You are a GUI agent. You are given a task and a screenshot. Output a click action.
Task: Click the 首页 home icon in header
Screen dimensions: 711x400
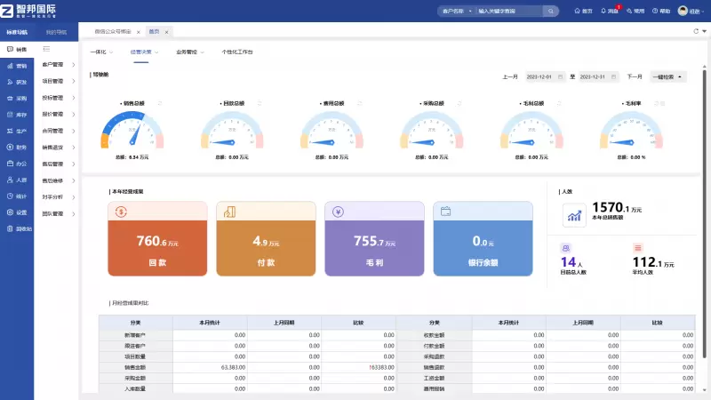pyautogui.click(x=582, y=12)
